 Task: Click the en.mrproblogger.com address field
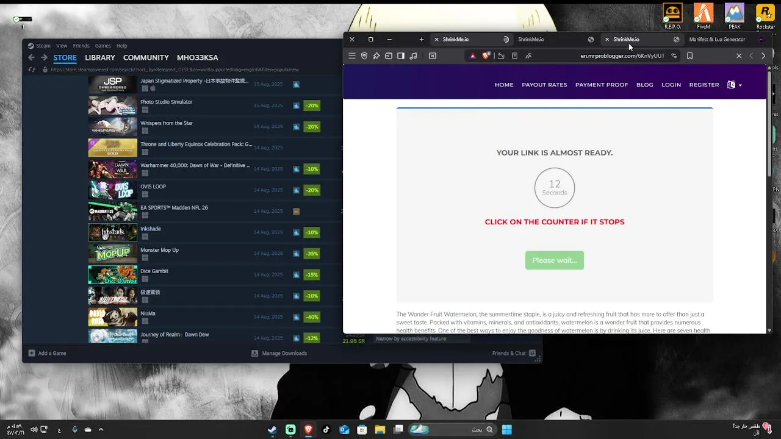pyautogui.click(x=622, y=55)
